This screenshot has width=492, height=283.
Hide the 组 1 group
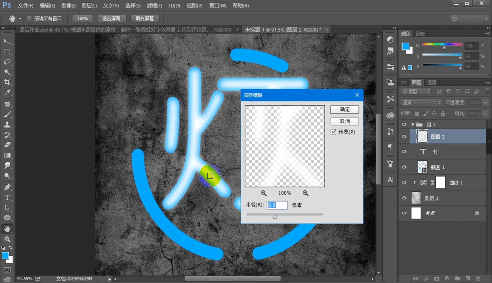click(x=404, y=125)
